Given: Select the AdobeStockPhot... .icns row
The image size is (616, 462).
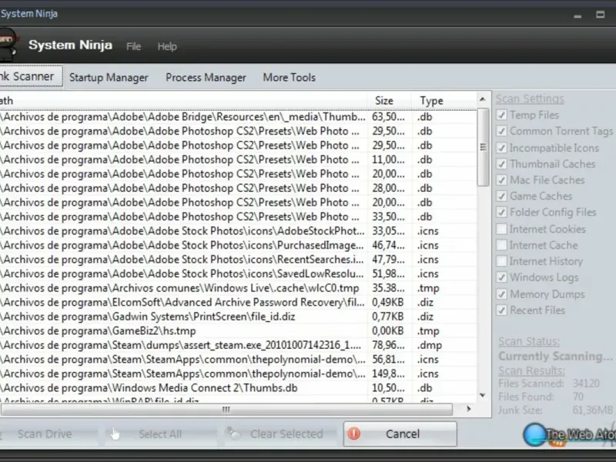Looking at the screenshot, I should pyautogui.click(x=238, y=231).
